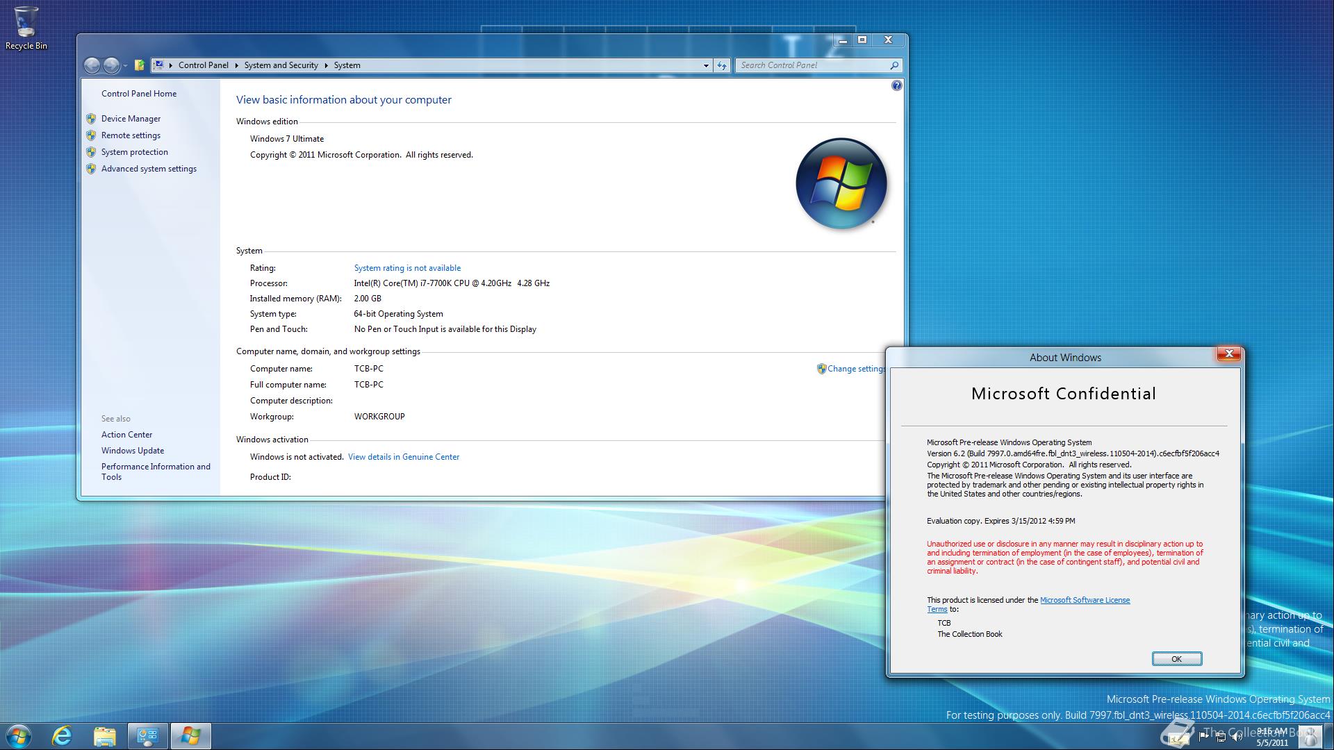Open Control Panel Home
Image resolution: width=1334 pixels, height=750 pixels.
(139, 94)
